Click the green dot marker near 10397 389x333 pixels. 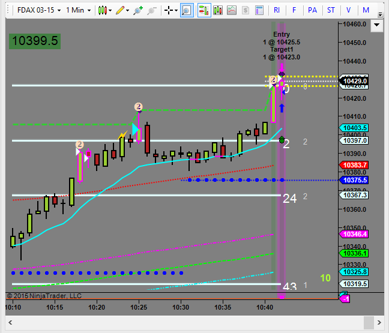(x=282, y=140)
